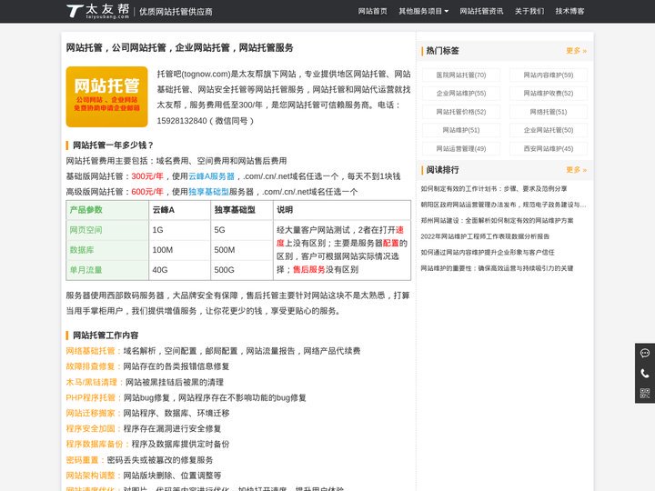The width and height of the screenshot is (655, 491).
Task: Open 网站首页 in the navigation
Action: pos(373,11)
